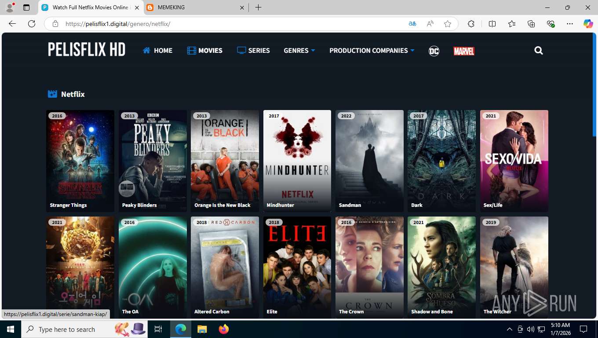Screen dimensions: 598x338
Task: Open Windows Start menu
Action: tap(10, 329)
